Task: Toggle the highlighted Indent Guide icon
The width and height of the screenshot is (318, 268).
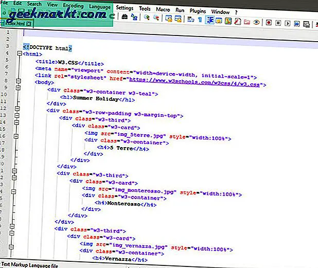Action: click(x=210, y=20)
